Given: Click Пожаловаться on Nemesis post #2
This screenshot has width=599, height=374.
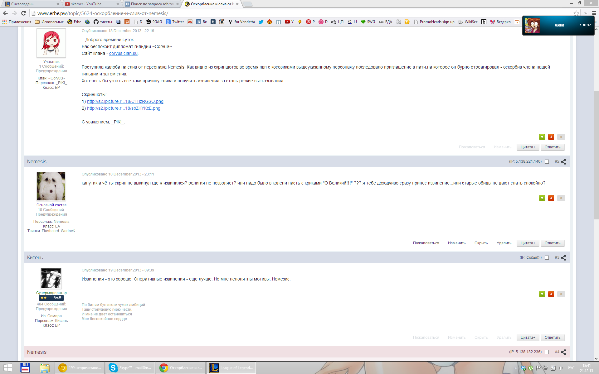Looking at the screenshot, I should pyautogui.click(x=426, y=243).
